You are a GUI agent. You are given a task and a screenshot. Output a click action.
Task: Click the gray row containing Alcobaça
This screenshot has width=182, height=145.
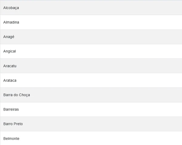91,8
